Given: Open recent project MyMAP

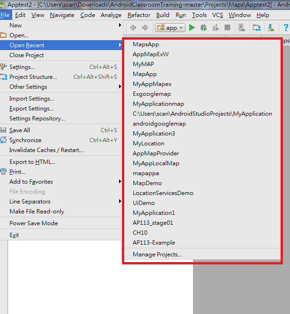Looking at the screenshot, I should (x=202, y=64).
